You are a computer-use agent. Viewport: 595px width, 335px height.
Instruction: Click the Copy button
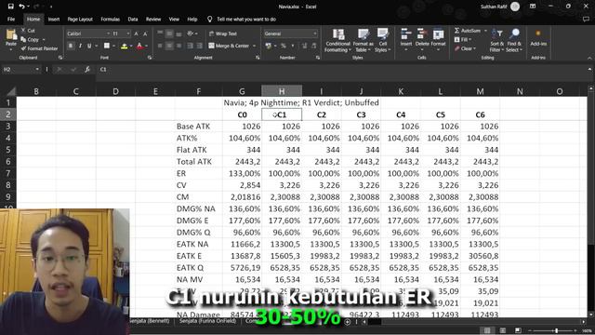pyautogui.click(x=30, y=39)
